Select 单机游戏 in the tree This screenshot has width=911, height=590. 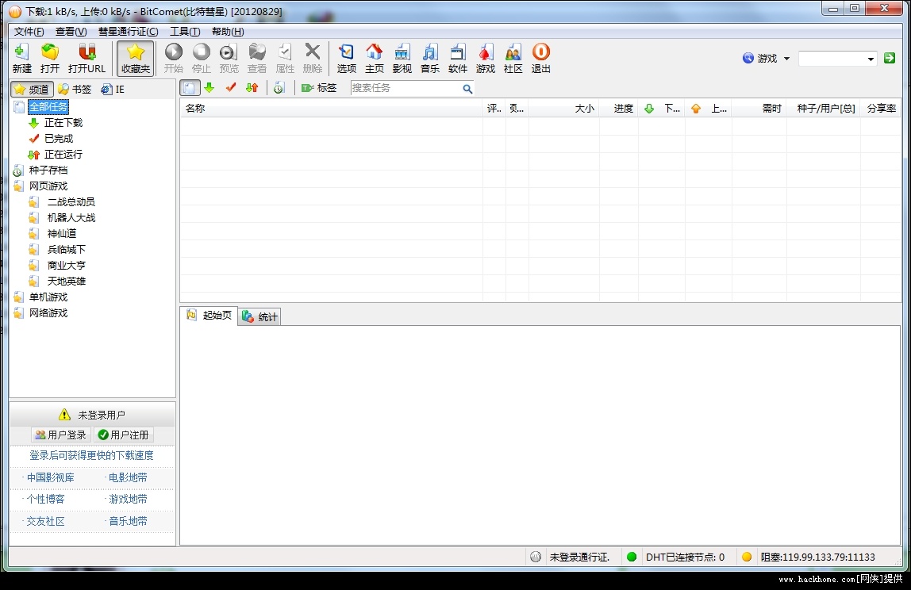pyautogui.click(x=48, y=297)
